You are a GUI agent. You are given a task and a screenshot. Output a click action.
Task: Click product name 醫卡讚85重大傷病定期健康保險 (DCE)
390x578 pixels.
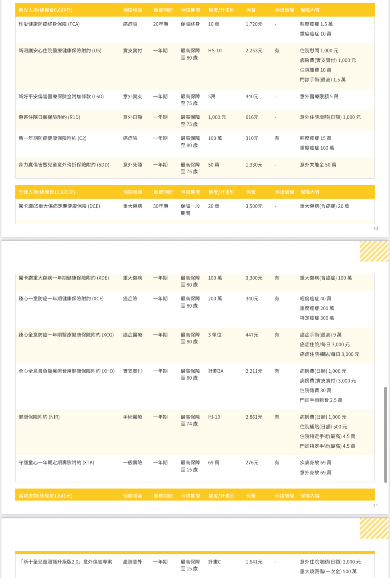point(59,206)
